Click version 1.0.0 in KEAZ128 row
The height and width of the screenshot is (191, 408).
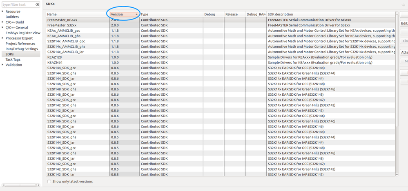click(x=115, y=57)
